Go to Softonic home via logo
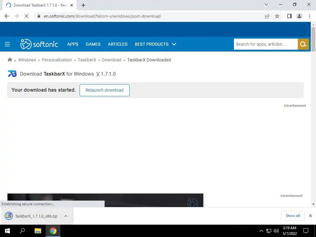Image resolution: width=316 pixels, height=237 pixels. [39, 44]
